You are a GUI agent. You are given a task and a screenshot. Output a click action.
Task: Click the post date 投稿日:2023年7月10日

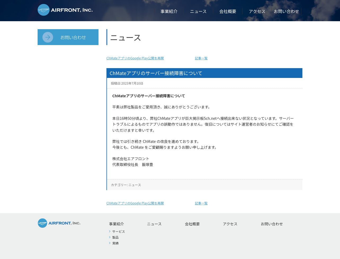coord(127,83)
